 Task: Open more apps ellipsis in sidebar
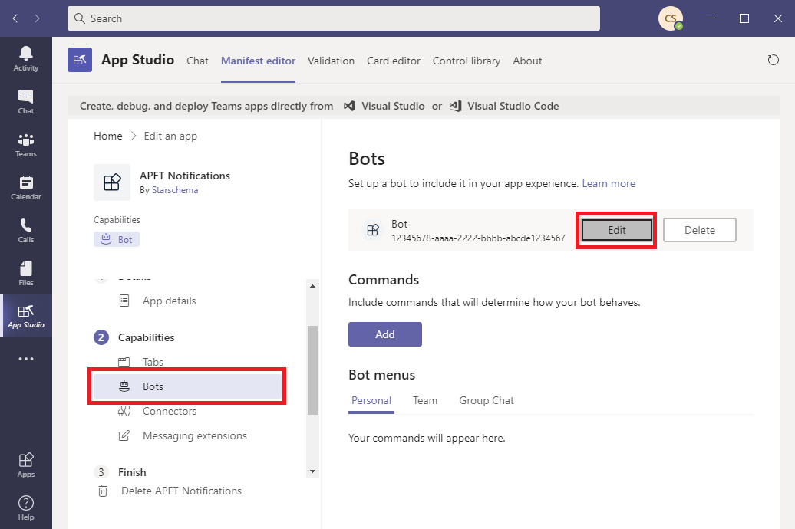[26, 359]
